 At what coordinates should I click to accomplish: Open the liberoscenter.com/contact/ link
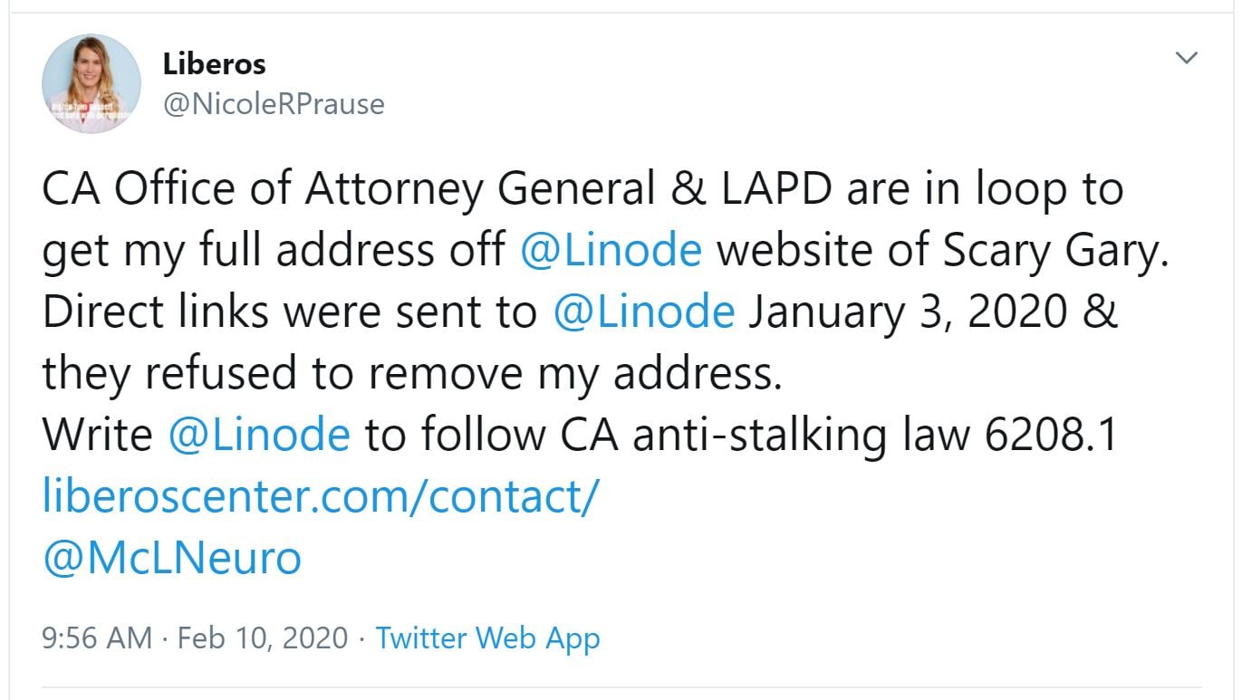321,496
